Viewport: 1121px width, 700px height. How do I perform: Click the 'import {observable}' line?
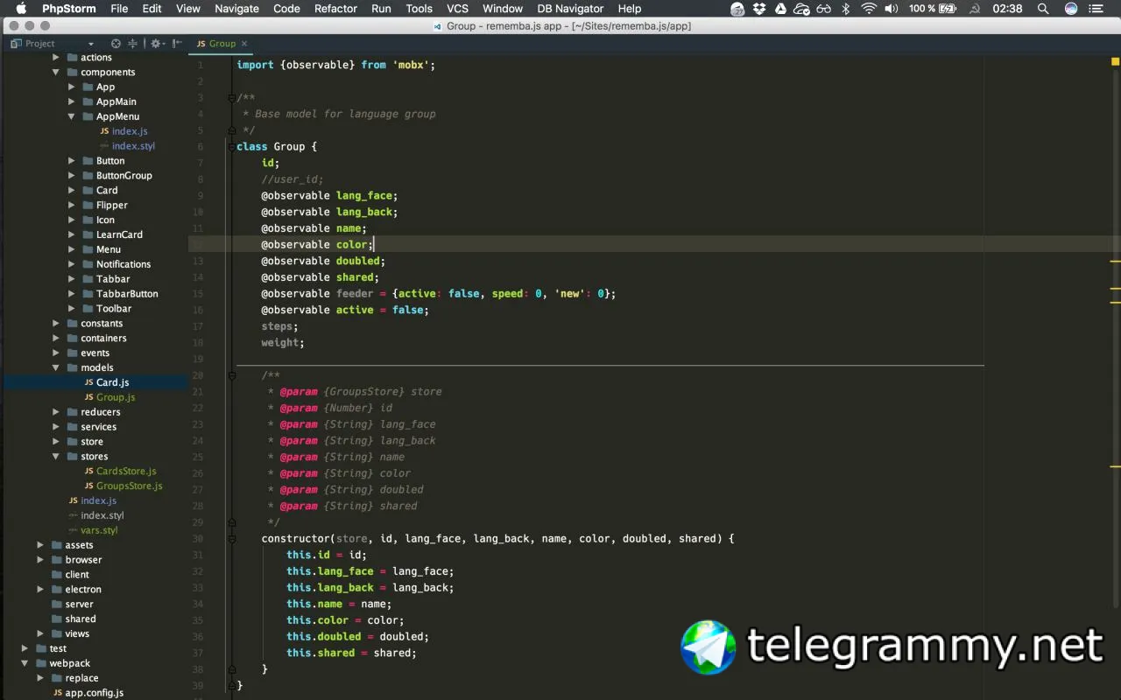[335, 65]
